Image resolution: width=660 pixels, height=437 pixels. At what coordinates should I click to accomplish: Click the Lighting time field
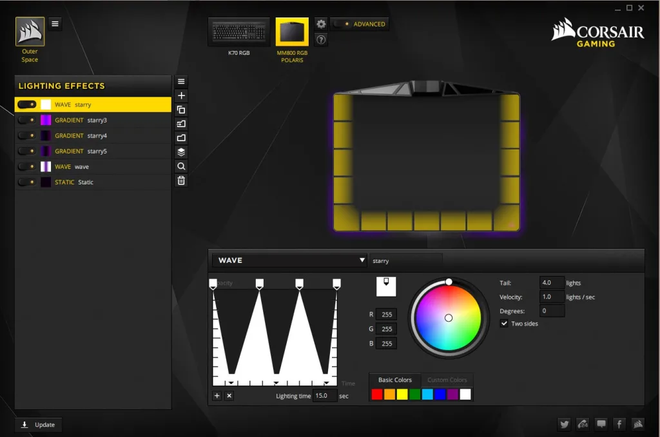325,396
